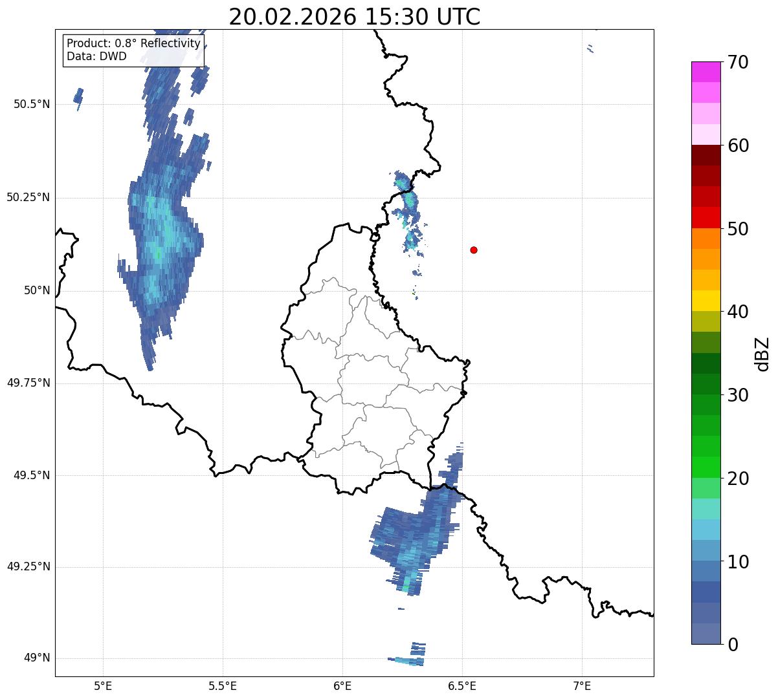Image resolution: width=778 pixels, height=699 pixels.
Task: Click the 5°E longitude label
Action: point(103,685)
